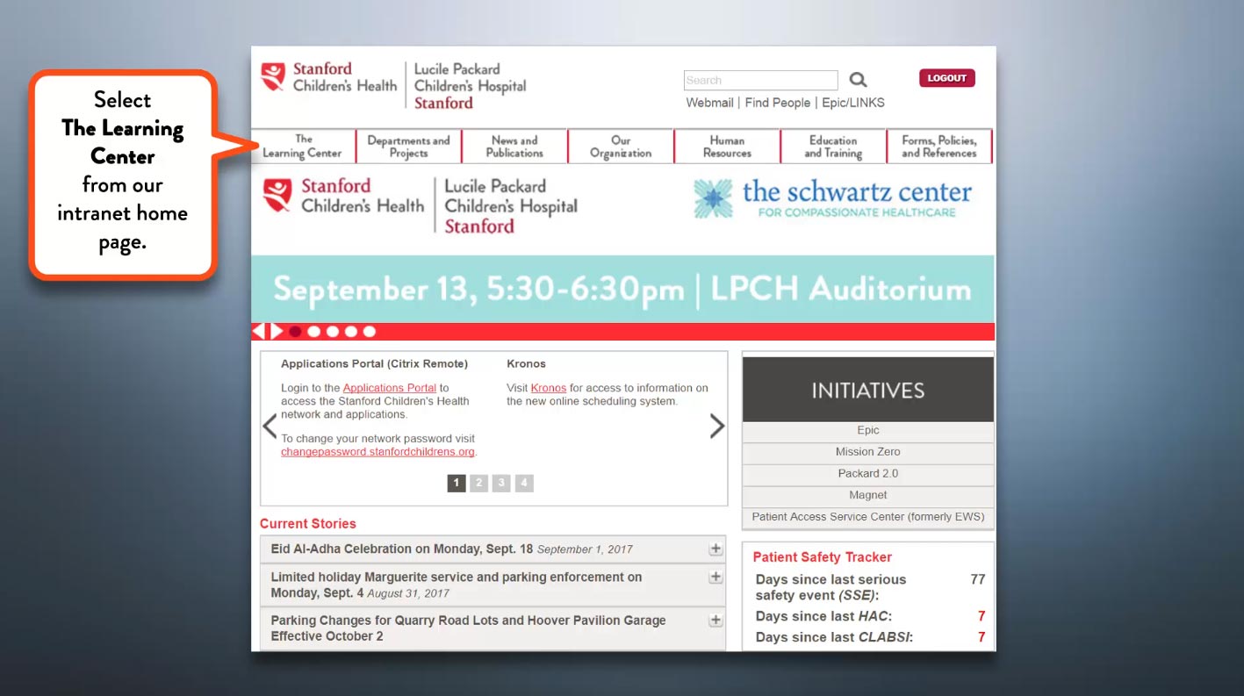Viewport: 1244px width, 696px height.
Task: Open the Mission Zero initiative
Action: point(868,452)
